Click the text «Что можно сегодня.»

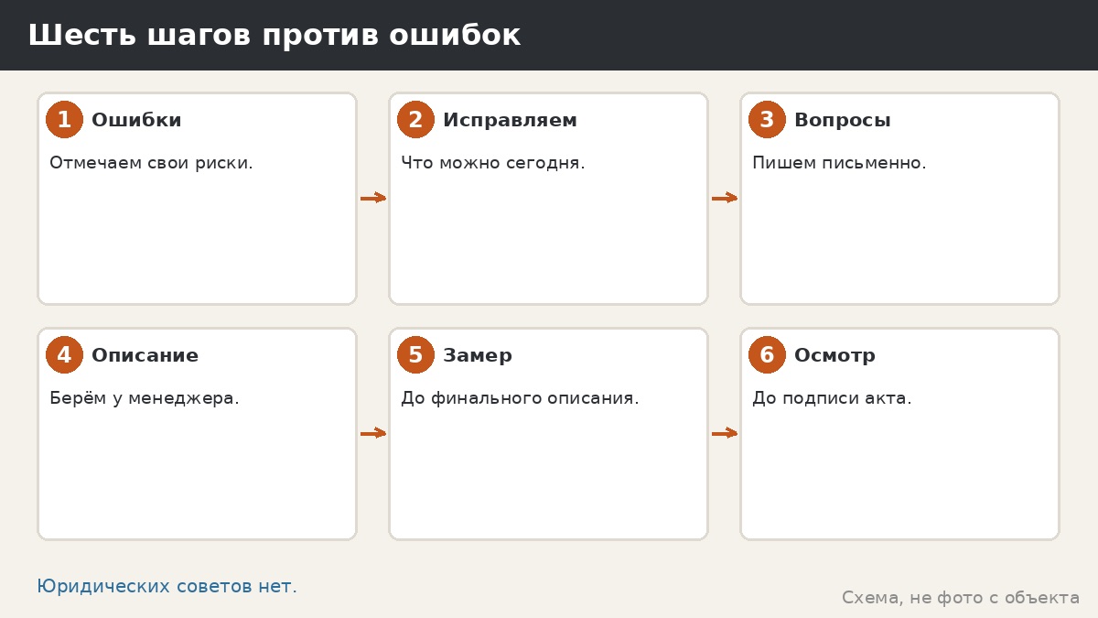coord(493,163)
